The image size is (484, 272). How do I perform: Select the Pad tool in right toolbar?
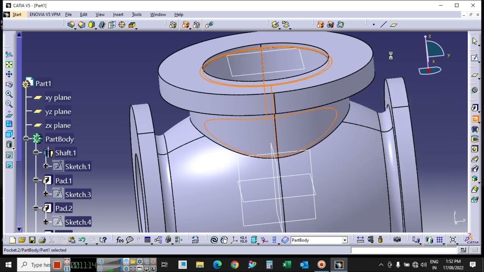click(x=475, y=108)
